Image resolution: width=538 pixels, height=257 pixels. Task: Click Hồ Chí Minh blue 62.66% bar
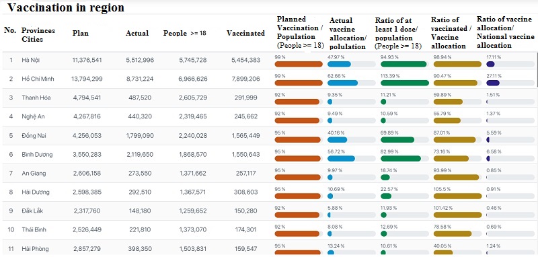pyautogui.click(x=351, y=83)
